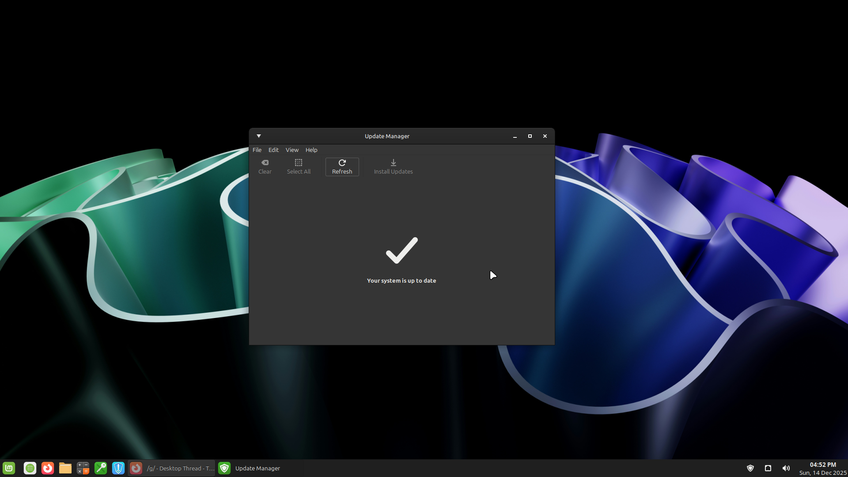Open the window menu triangle in titlebar

[x=259, y=136]
